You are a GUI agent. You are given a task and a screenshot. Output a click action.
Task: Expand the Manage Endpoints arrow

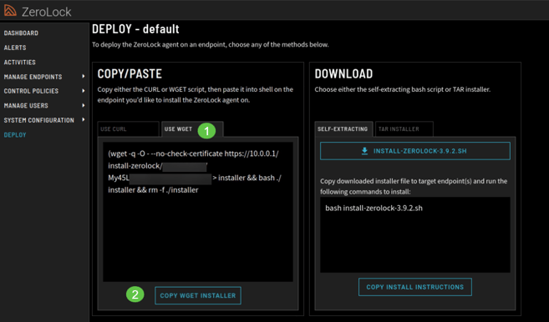[x=84, y=76]
